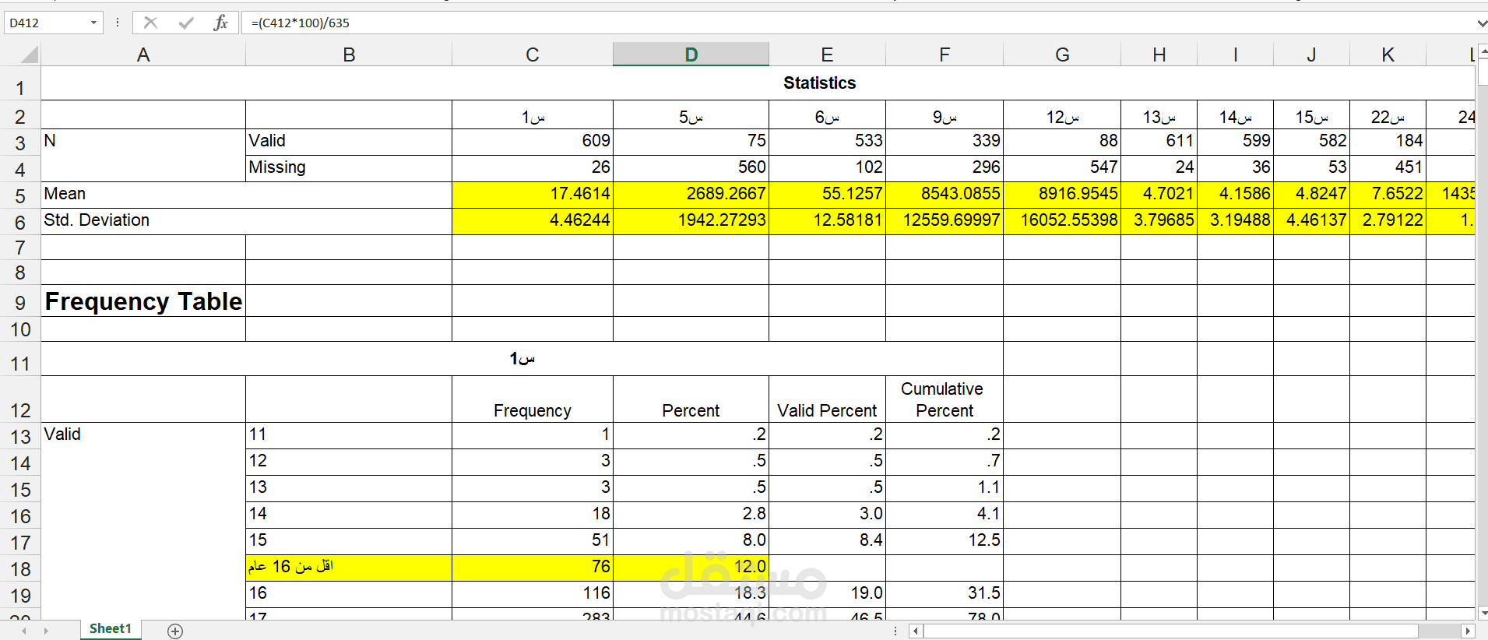Select Mean value 8916.9545
This screenshot has height=640, width=1488.
(1062, 195)
